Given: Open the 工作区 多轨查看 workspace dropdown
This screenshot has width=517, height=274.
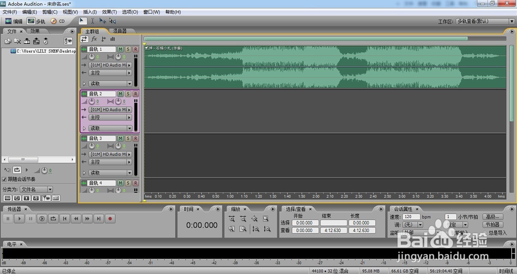Looking at the screenshot, I should (485, 21).
